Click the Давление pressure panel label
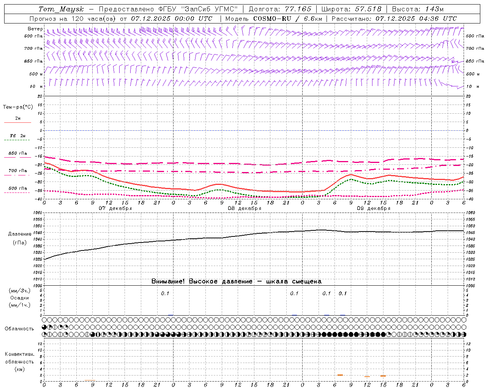Screen dimensions: 486x388 point(20,234)
